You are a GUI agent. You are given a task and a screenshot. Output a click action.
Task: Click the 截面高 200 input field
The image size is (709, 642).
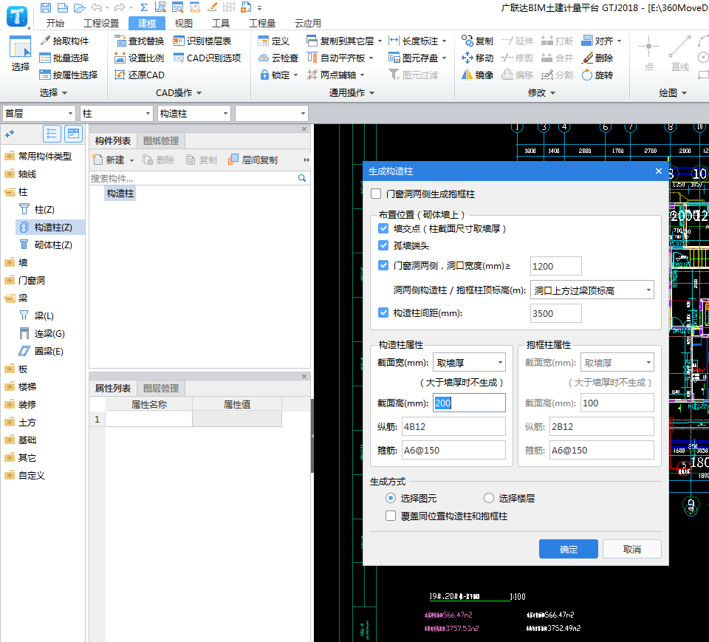[469, 402]
